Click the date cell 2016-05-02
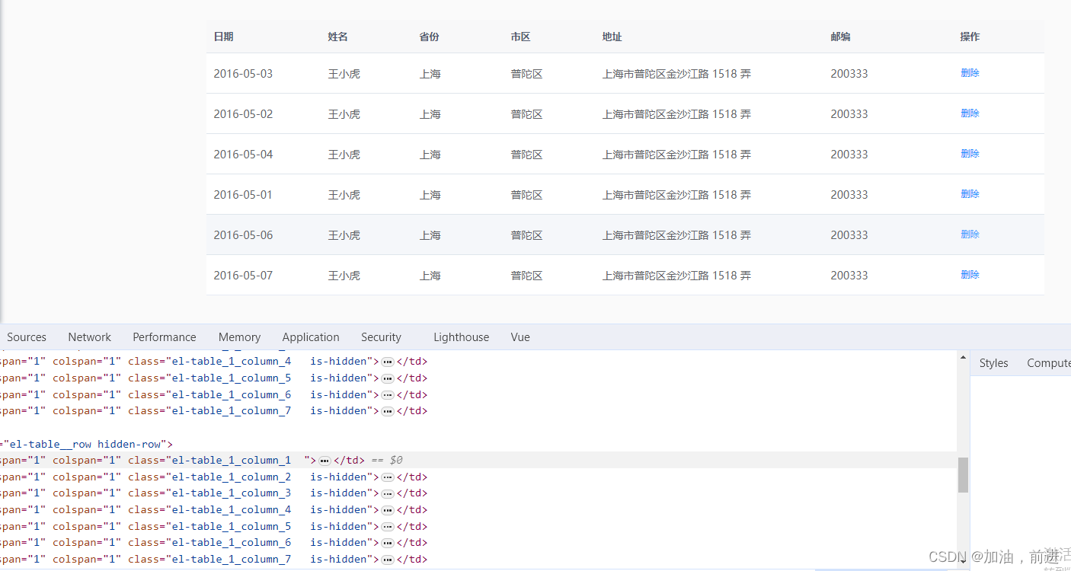The height and width of the screenshot is (571, 1071). 243,114
